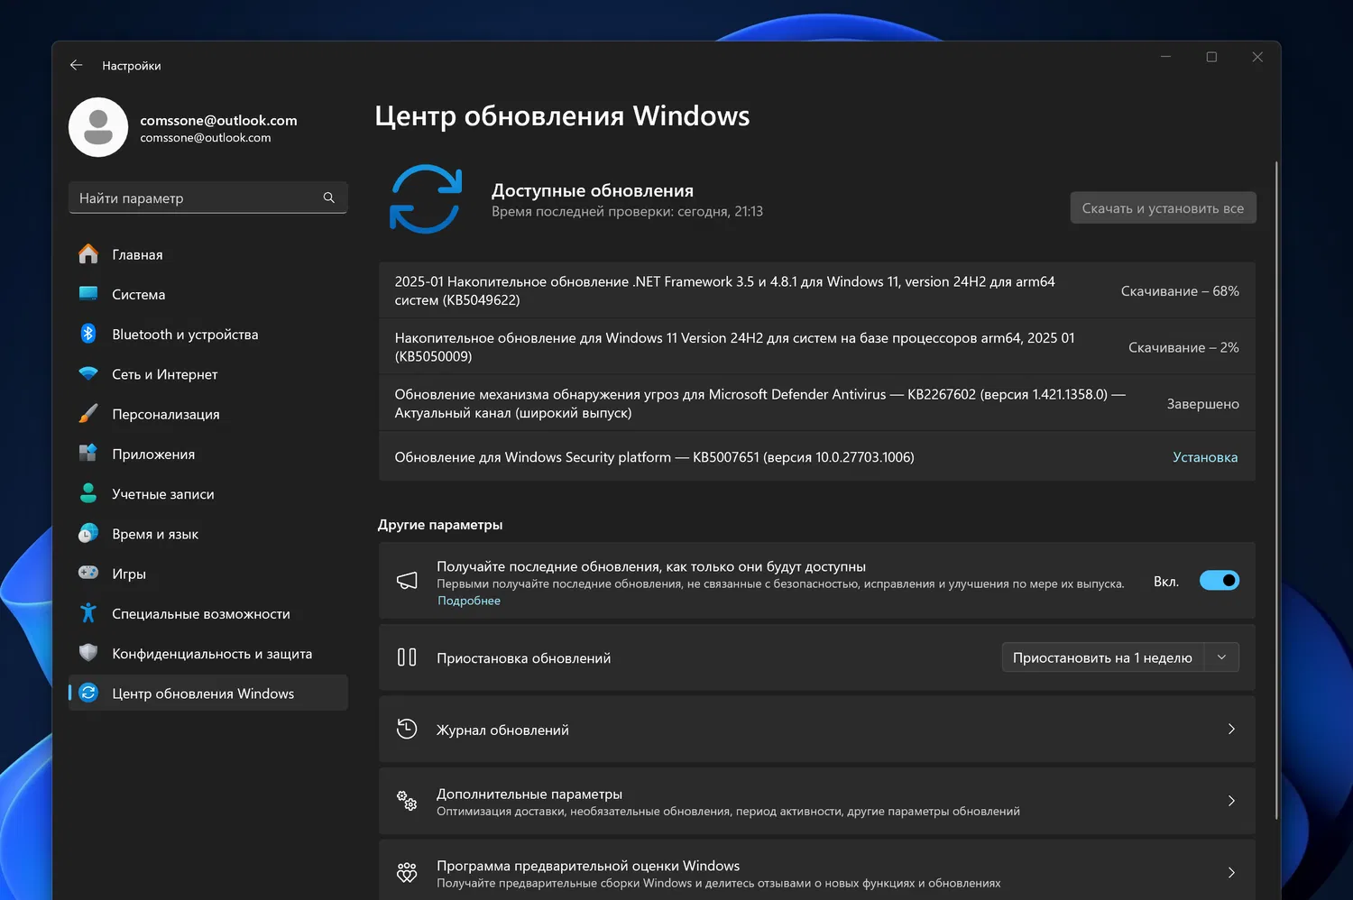
Task: Click the Windows Security platform KB5007651 row
Action: pyautogui.click(x=817, y=457)
